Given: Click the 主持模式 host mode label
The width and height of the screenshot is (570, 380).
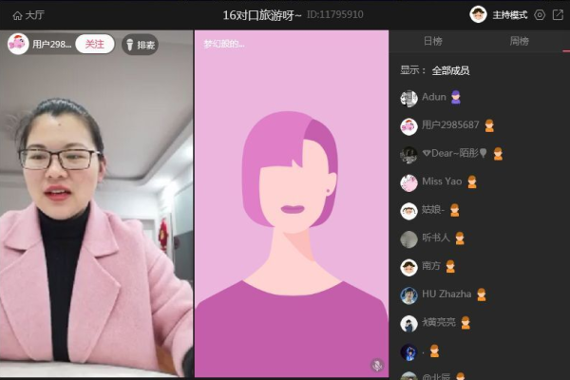Looking at the screenshot, I should (x=509, y=15).
